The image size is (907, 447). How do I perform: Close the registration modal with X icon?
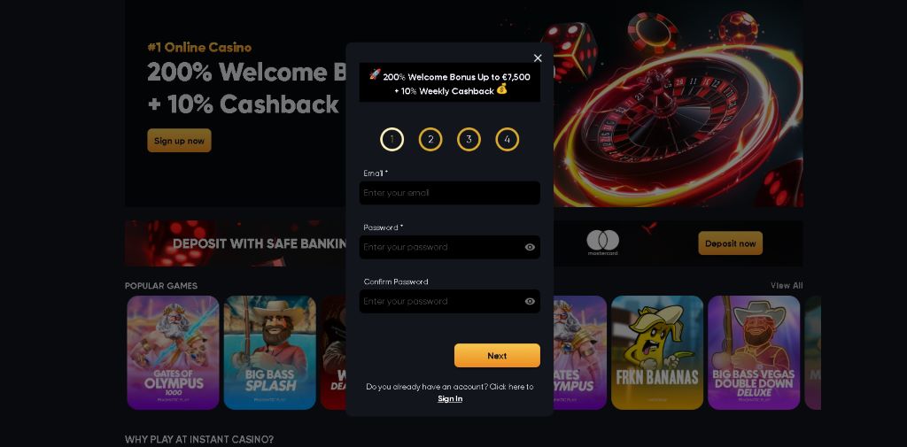[538, 58]
